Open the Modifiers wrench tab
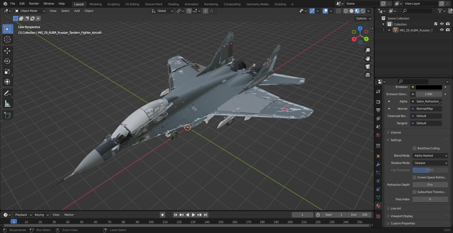This screenshot has height=233, width=453. click(378, 164)
